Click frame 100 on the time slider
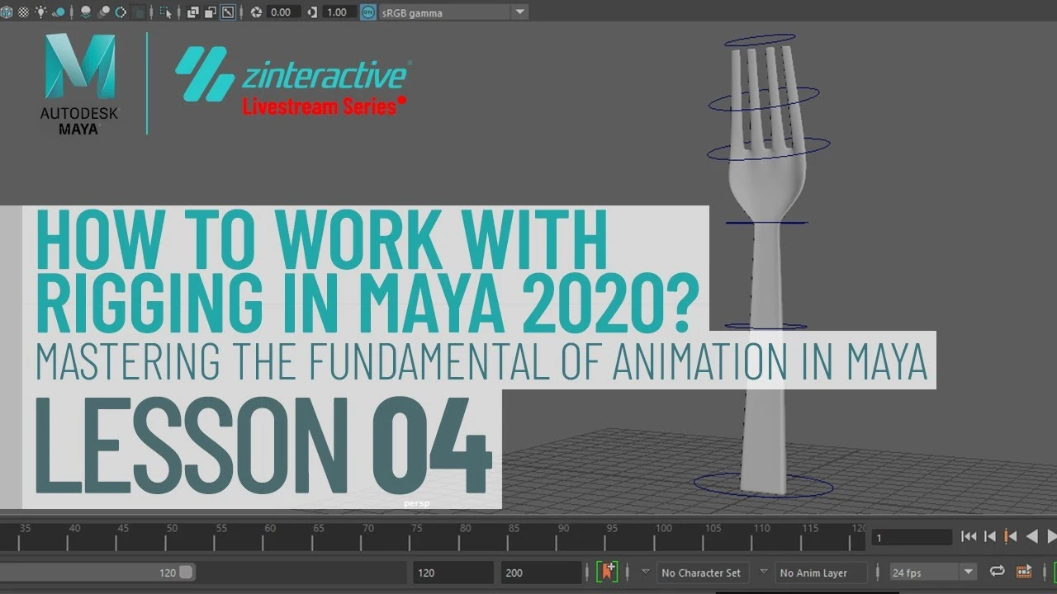 tap(663, 536)
